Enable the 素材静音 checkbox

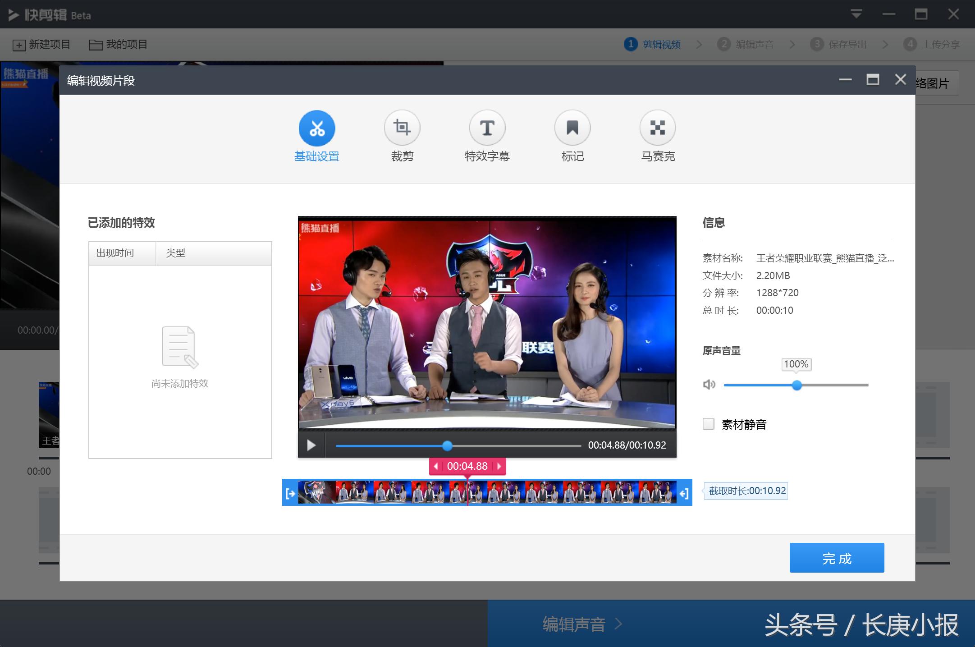[x=709, y=424]
